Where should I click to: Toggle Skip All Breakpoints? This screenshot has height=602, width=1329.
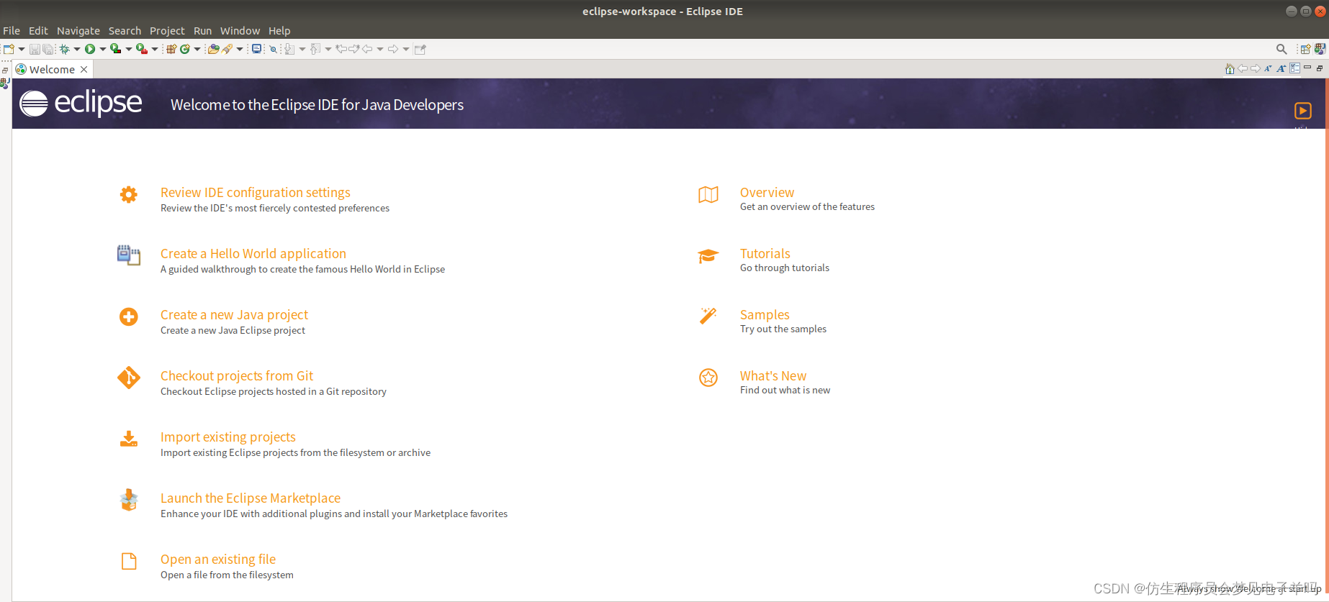(273, 49)
